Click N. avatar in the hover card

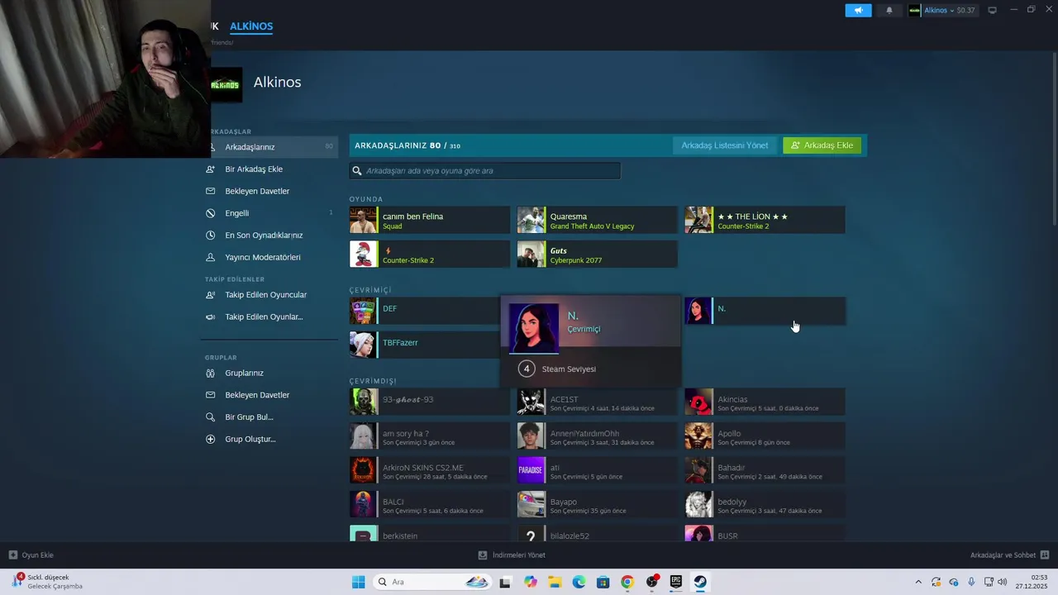click(x=534, y=328)
